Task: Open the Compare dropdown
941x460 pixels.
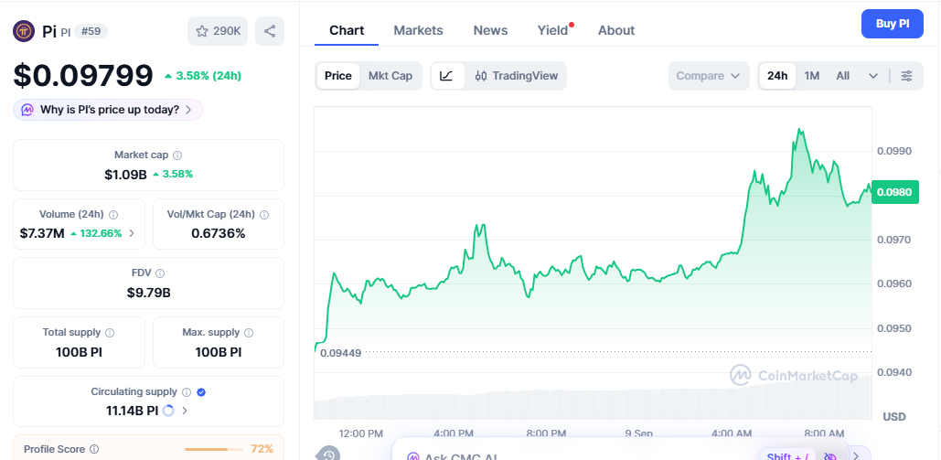Action: pos(709,76)
